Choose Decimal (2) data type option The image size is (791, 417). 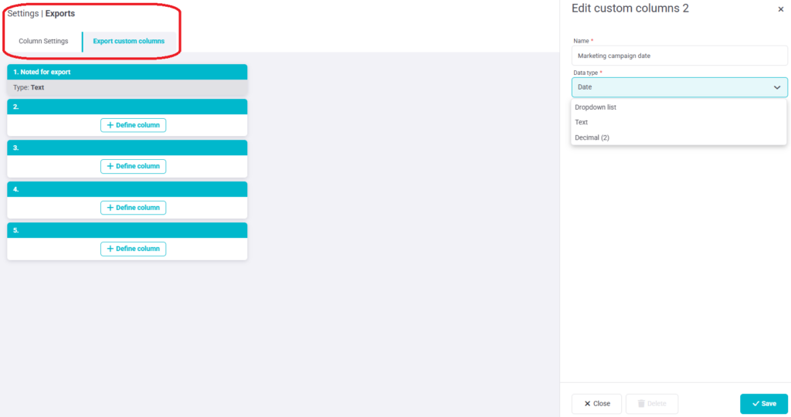tap(678, 137)
